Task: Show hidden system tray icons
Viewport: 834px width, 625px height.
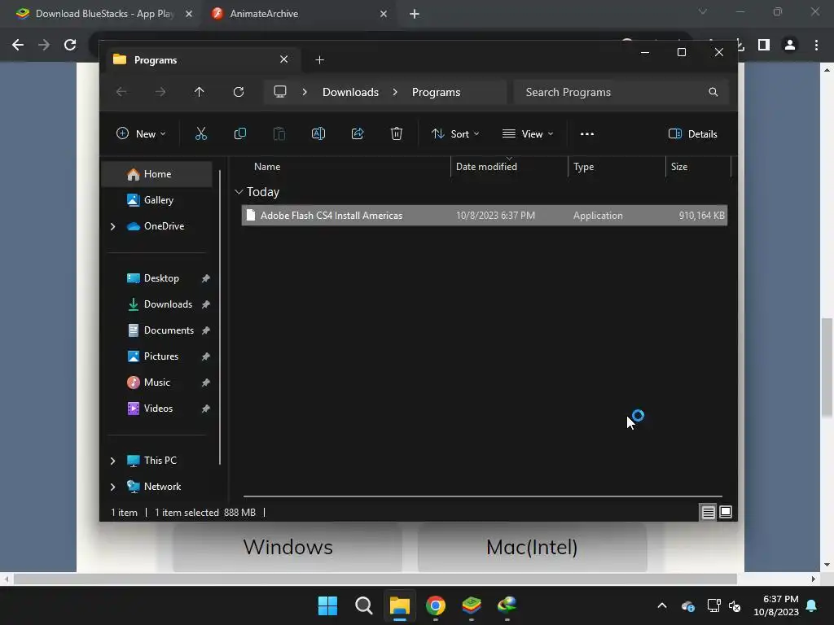Action: 662,605
